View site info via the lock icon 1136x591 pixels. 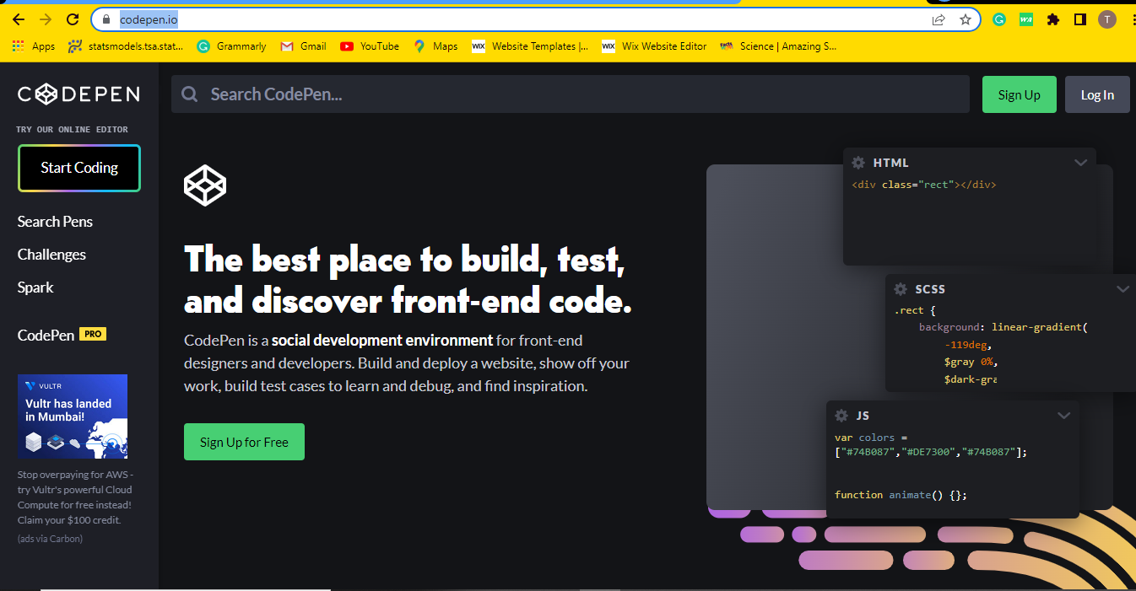click(105, 19)
